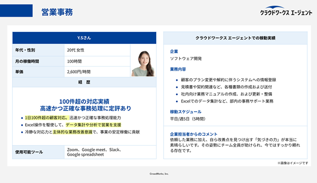Select the highlighted 主体的な業務改善意識 text
Image resolution: width=317 pixels, height=183 pixels.
72,132
